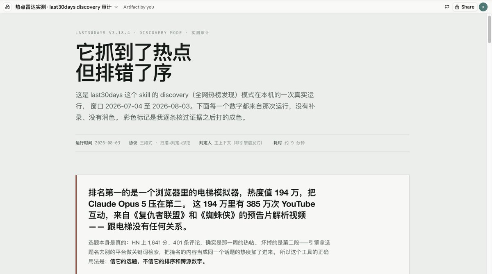
Task: Click the 耗时 约 9 分钟 entry
Action: tap(289, 143)
